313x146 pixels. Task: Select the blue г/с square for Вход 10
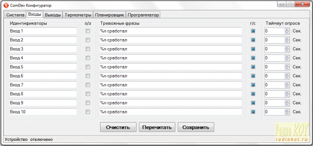pos(253,112)
